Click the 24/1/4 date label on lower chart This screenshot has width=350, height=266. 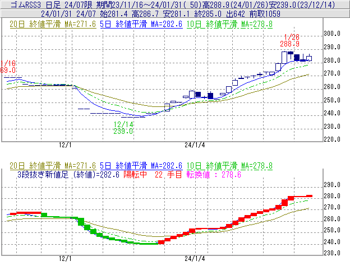195,259
